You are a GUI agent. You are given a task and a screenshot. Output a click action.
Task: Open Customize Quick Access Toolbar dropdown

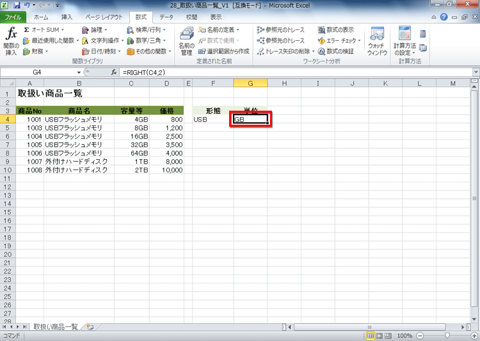[x=57, y=5]
